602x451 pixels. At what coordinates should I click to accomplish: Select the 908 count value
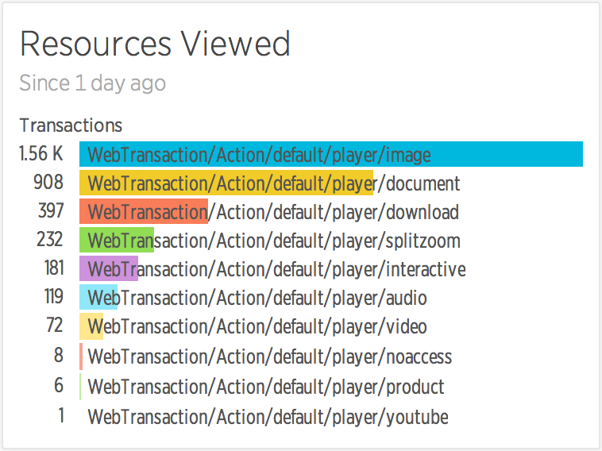(48, 182)
